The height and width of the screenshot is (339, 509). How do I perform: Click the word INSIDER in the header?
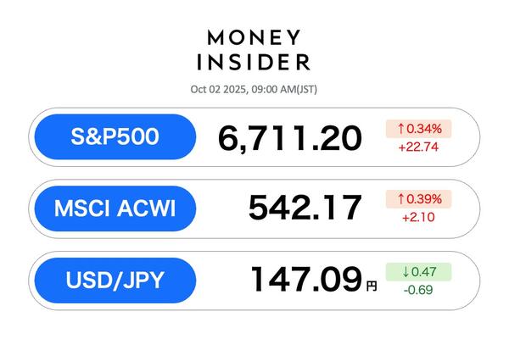[x=255, y=62]
